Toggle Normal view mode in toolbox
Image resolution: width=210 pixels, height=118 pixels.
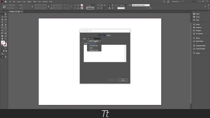point(2,57)
